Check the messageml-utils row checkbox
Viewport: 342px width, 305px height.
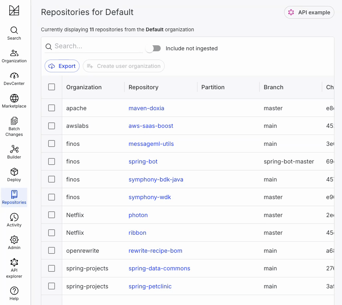coord(52,144)
